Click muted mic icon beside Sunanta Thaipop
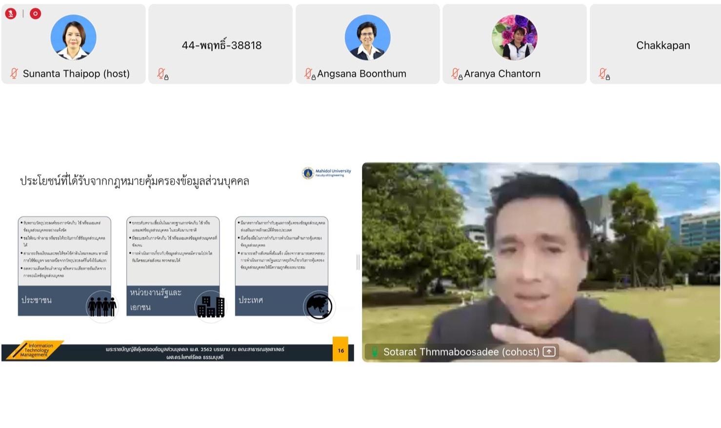Viewport: 721px width, 428px height. pos(14,74)
